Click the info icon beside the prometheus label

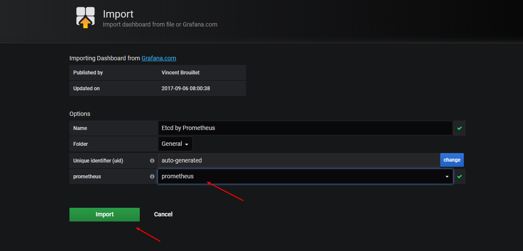[x=152, y=176]
